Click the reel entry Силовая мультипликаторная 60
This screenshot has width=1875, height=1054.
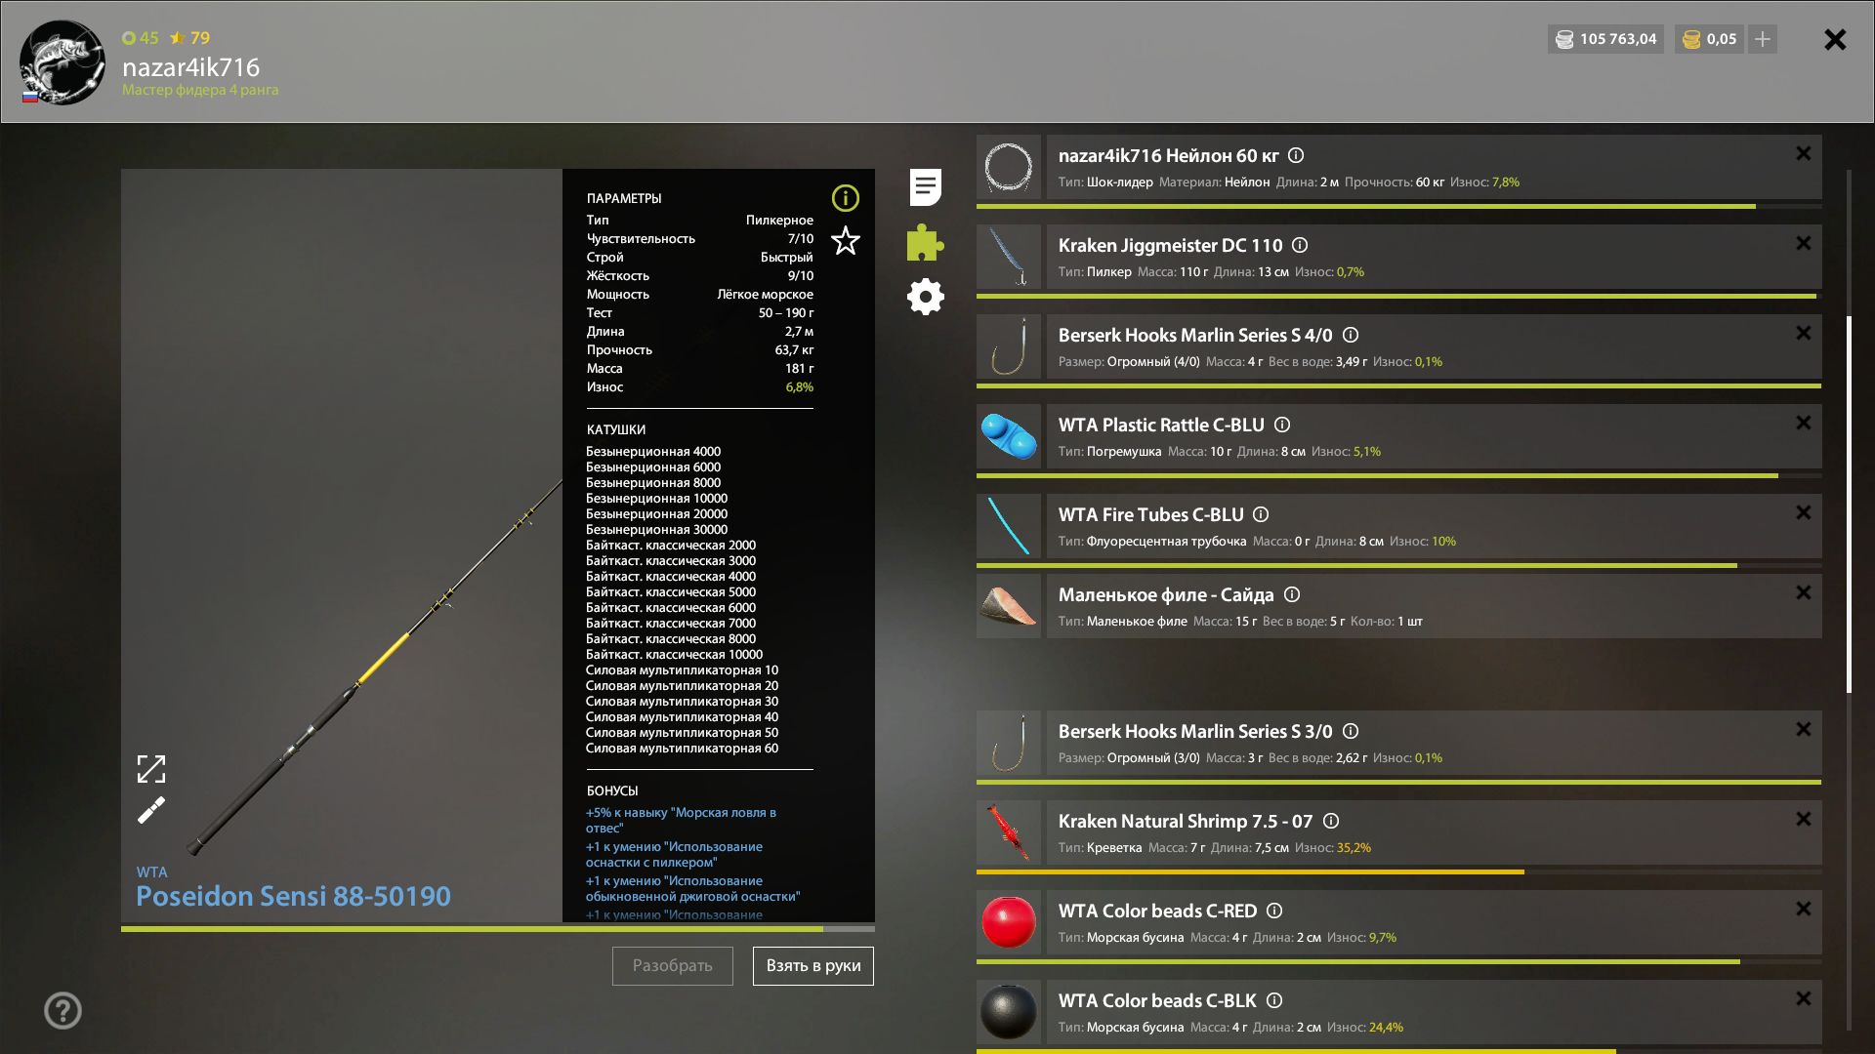(x=682, y=748)
